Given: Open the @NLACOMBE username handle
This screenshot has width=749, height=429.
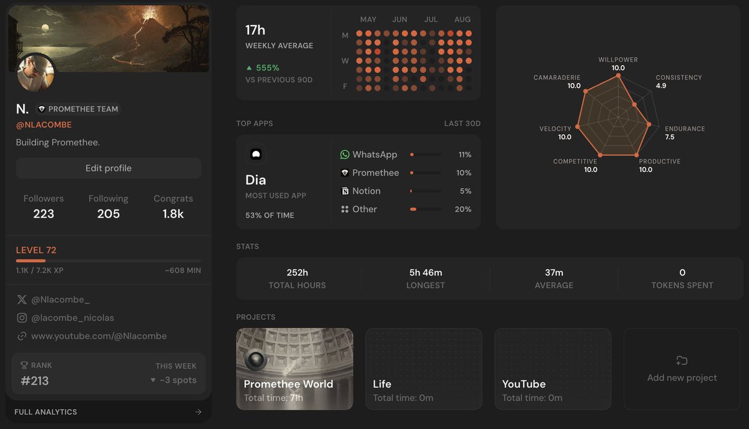Looking at the screenshot, I should coord(44,125).
